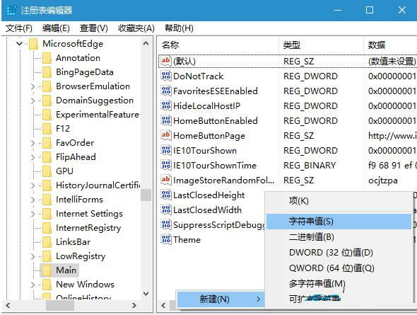The image size is (417, 315).
Task: Select the F12 folder icon
Action: click(x=47, y=129)
